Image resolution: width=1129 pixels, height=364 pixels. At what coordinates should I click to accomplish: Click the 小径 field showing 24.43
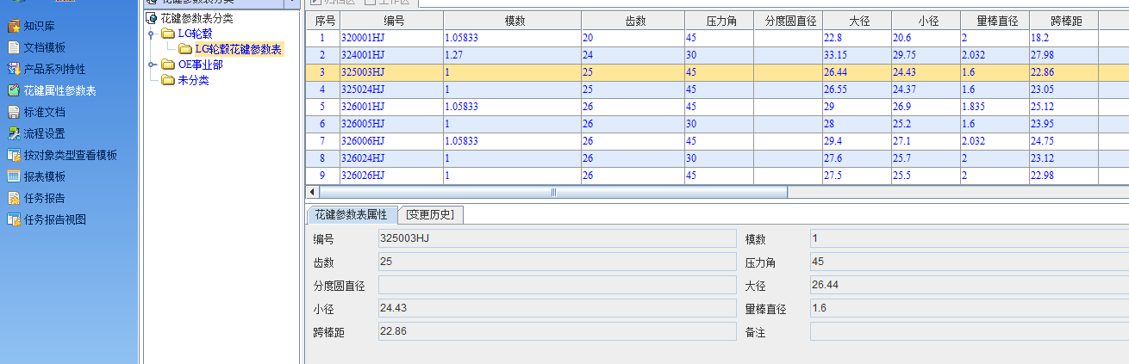tap(558, 308)
